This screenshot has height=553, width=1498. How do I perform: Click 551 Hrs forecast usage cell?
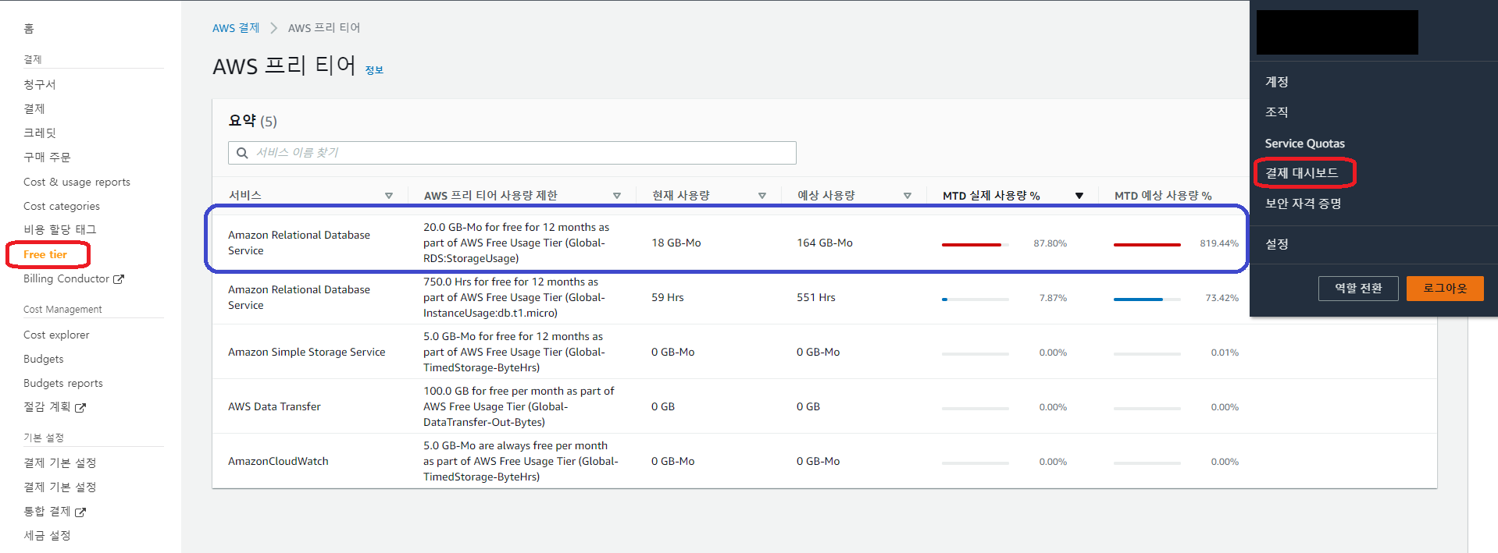[x=816, y=297]
